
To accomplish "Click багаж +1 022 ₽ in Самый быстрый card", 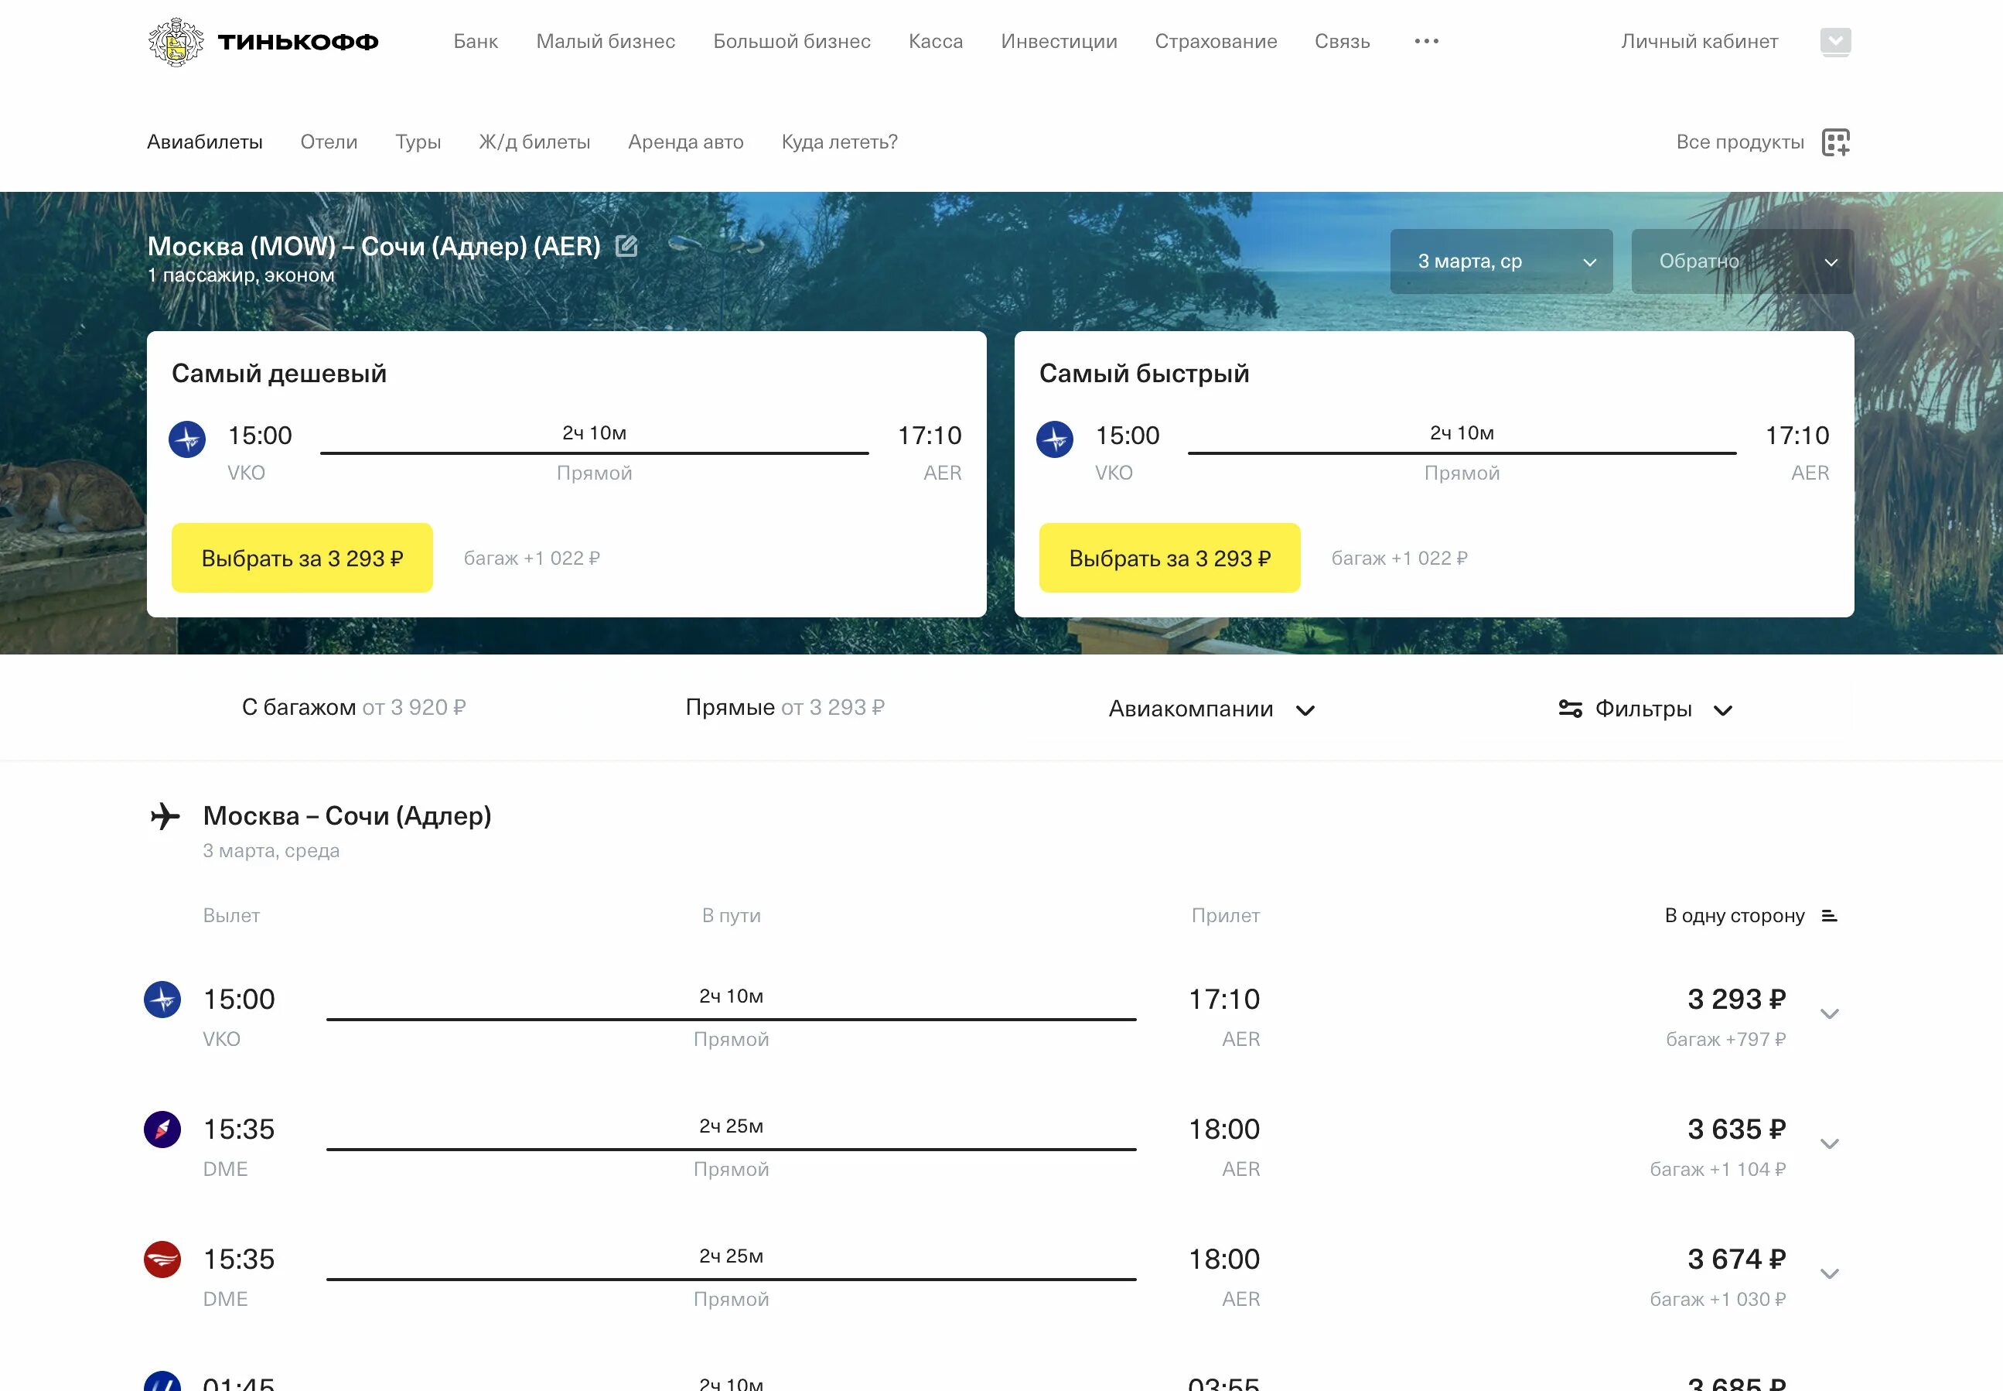I will (1399, 558).
